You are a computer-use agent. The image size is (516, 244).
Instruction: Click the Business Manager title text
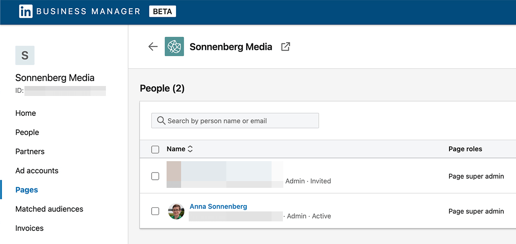tap(88, 11)
